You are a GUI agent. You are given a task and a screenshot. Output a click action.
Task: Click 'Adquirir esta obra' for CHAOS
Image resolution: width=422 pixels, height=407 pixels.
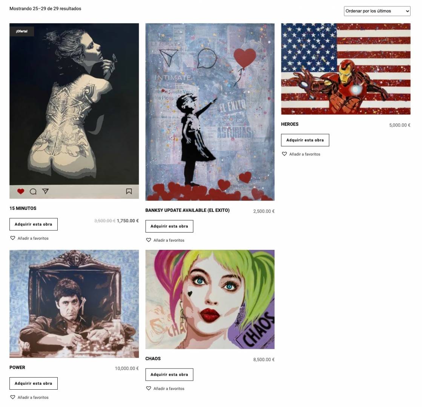(x=169, y=375)
